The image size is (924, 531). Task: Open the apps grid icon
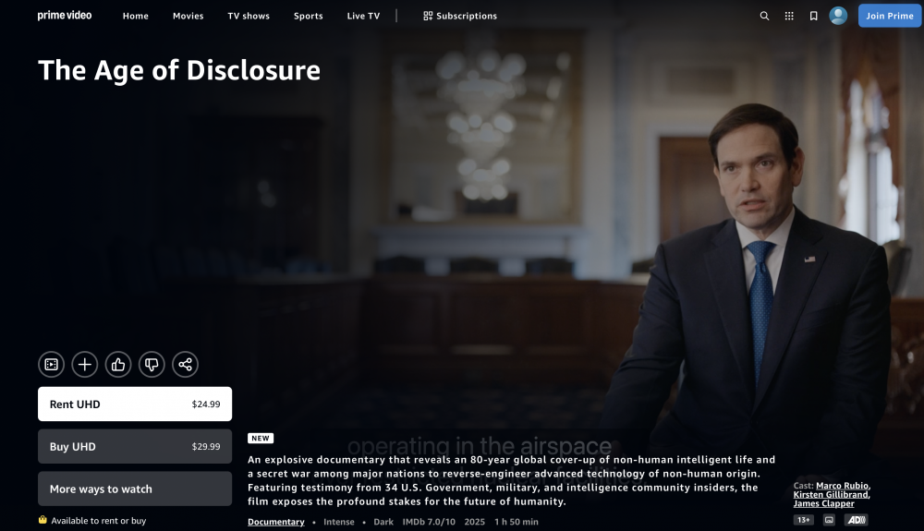coord(789,16)
